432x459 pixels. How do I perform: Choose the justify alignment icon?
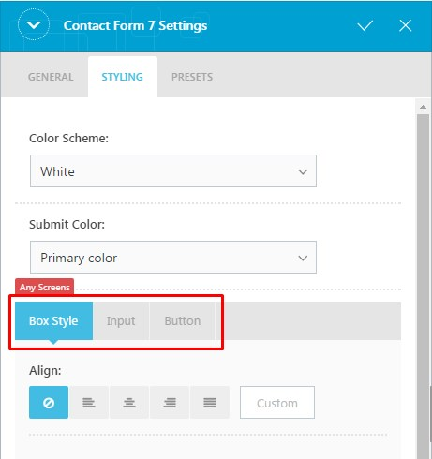[x=210, y=402]
